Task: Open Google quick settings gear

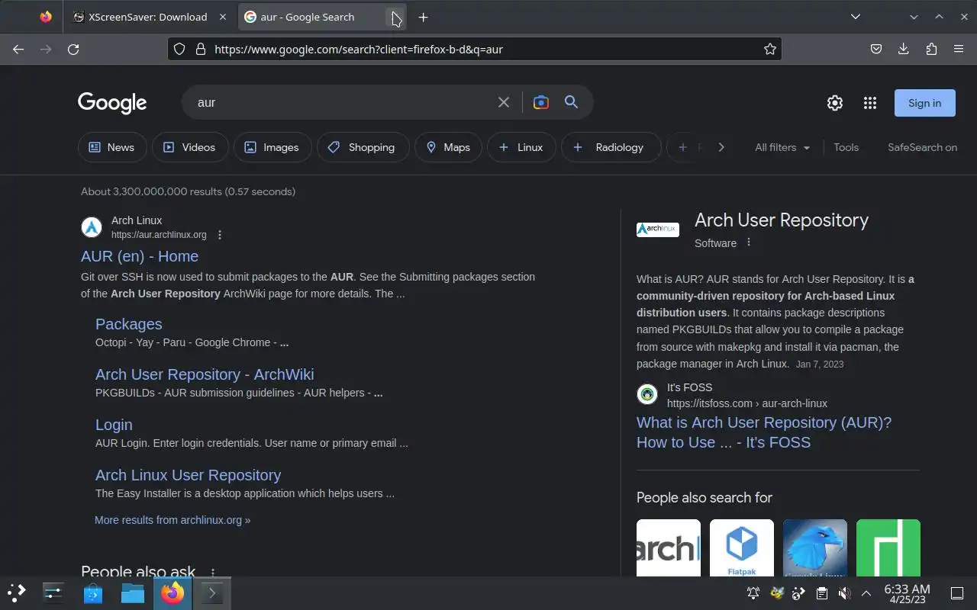Action: [x=835, y=103]
